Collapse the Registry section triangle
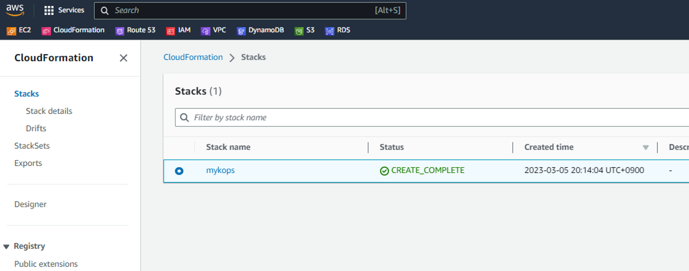The image size is (689, 271). [6, 247]
